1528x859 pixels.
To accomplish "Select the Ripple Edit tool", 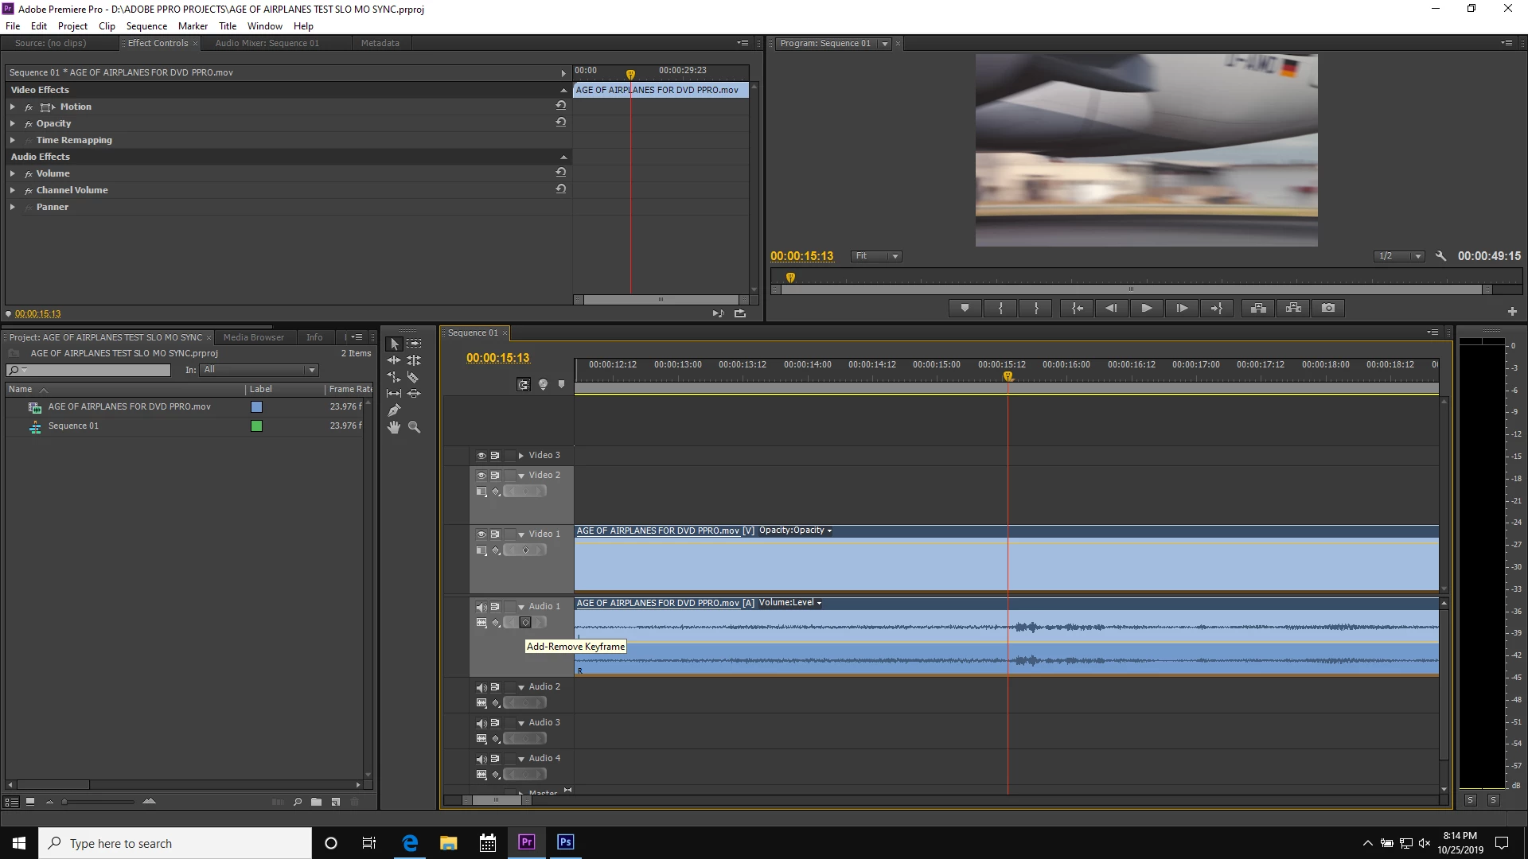I will (x=394, y=360).
